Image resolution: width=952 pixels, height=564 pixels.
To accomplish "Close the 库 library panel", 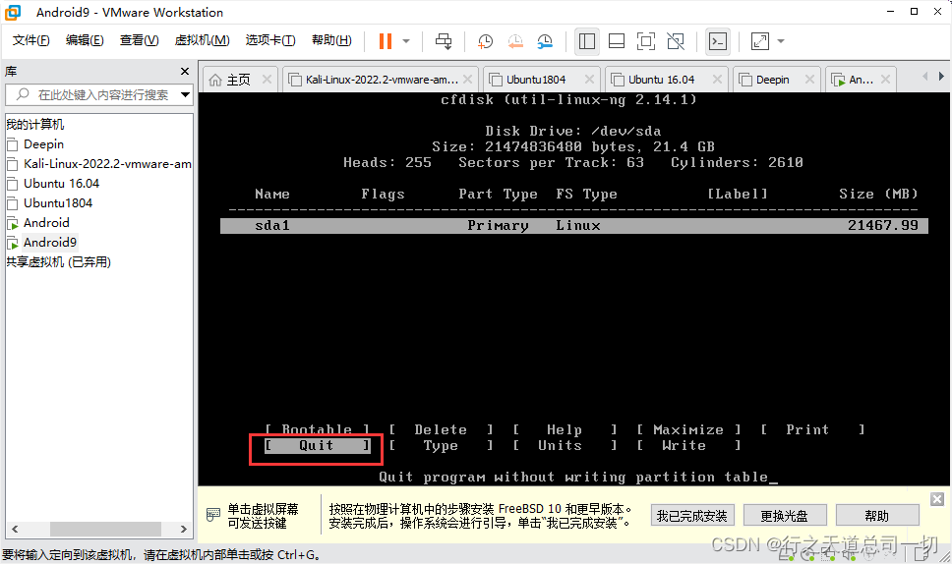I will [185, 72].
